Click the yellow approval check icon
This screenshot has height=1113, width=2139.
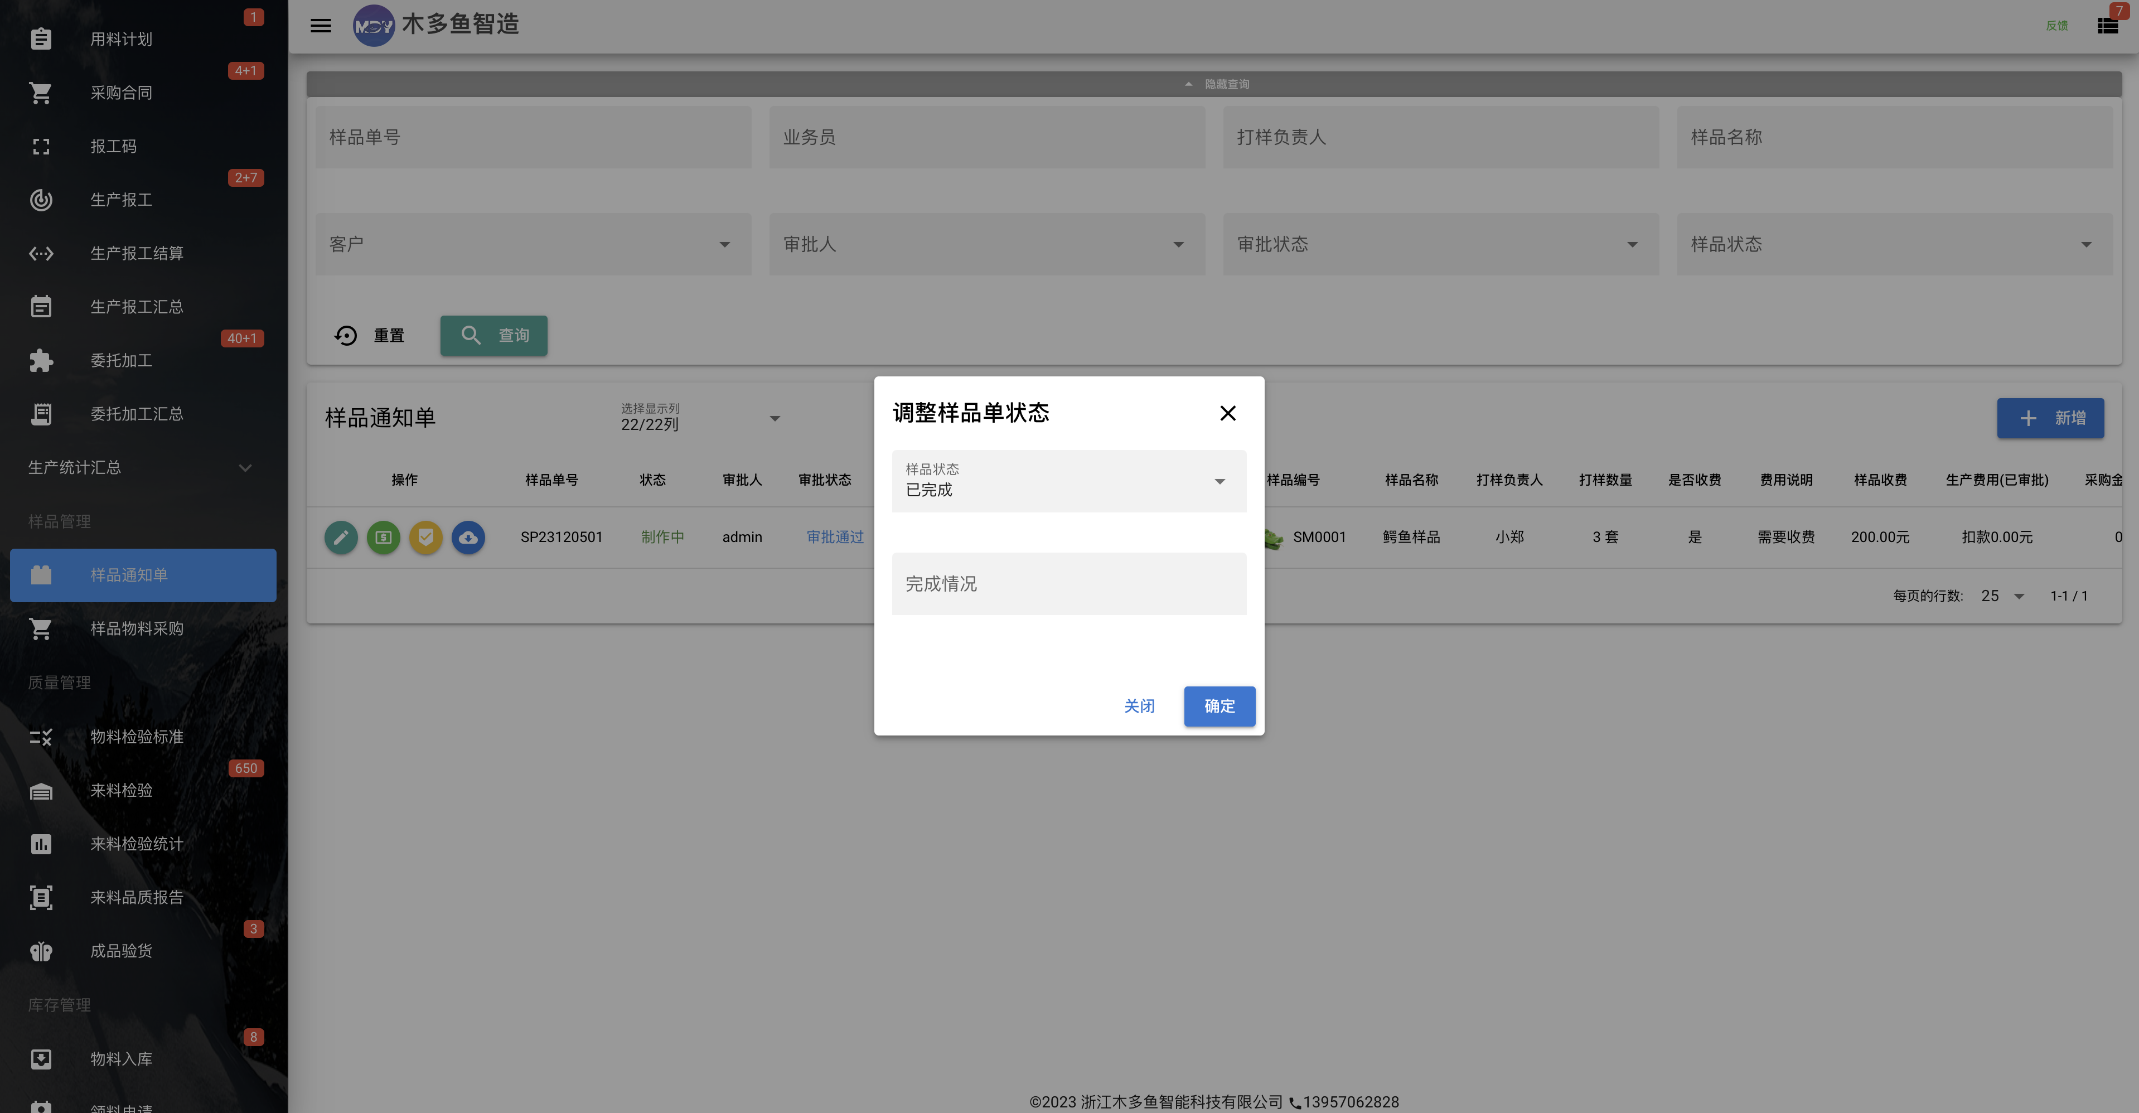[426, 538]
